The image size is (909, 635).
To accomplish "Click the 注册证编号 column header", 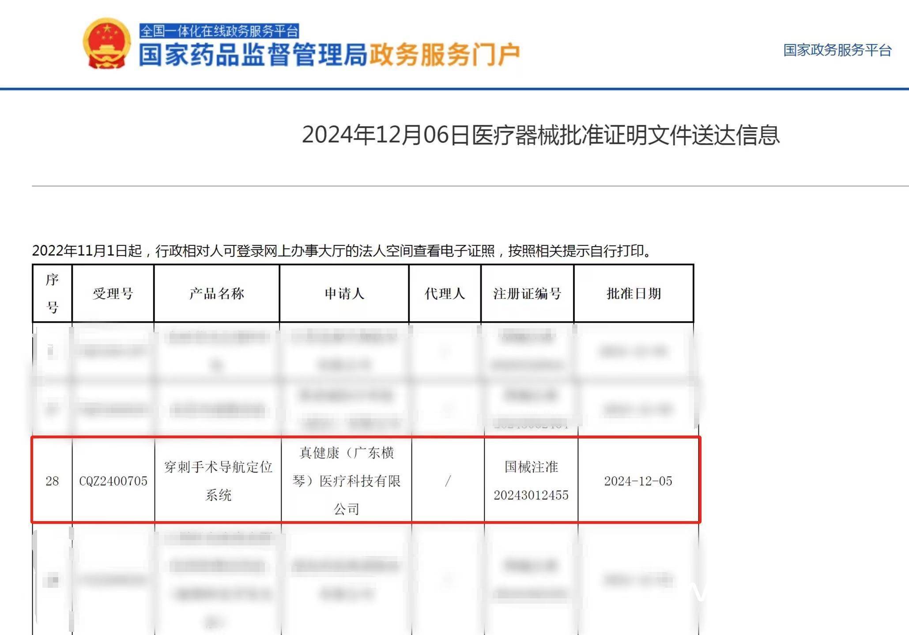I will 527,293.
